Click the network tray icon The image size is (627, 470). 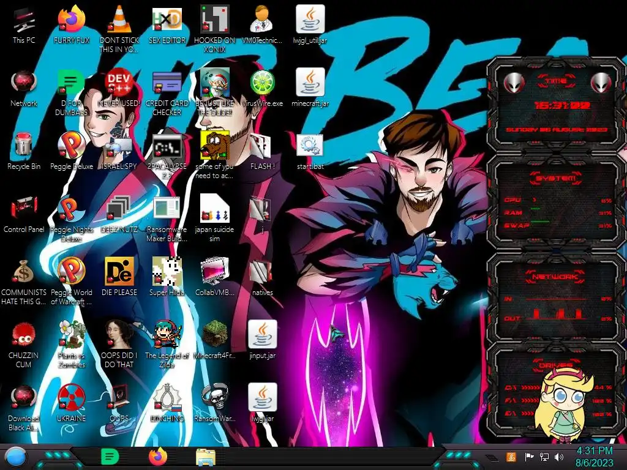click(544, 457)
